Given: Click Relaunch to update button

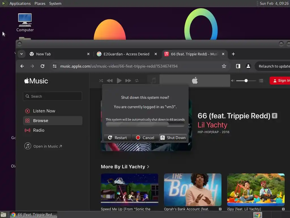Looking at the screenshot, I should coord(273,66).
